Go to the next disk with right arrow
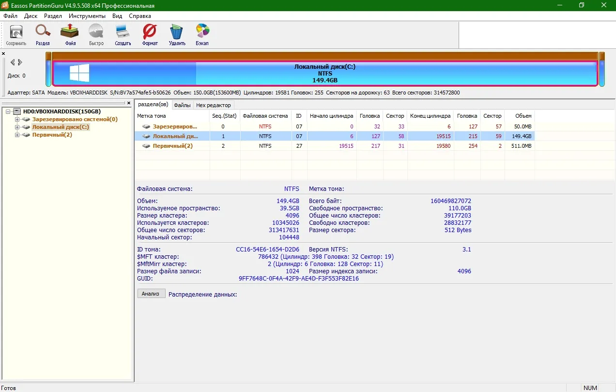 click(x=20, y=63)
